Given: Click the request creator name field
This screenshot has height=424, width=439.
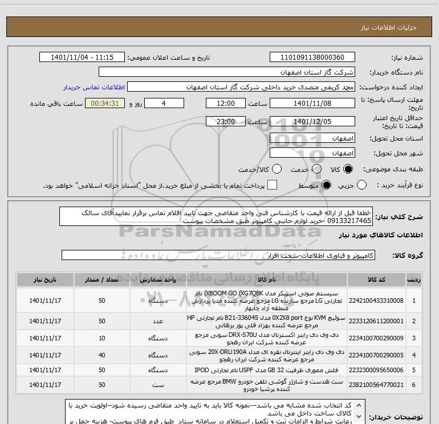Looking at the screenshot, I should click(241, 87).
